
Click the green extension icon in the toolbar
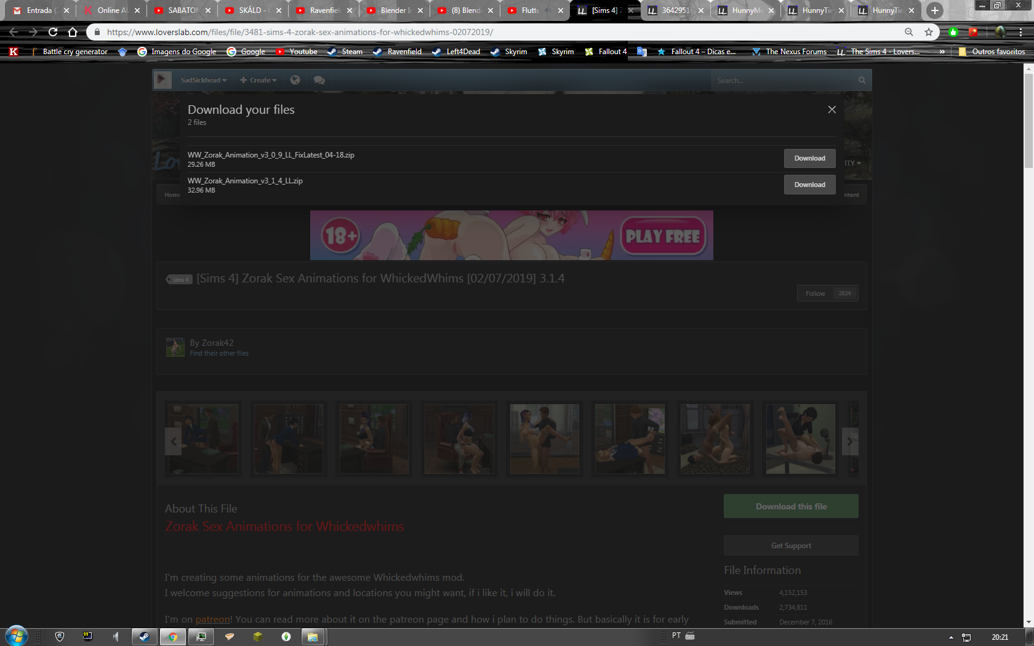click(x=953, y=32)
